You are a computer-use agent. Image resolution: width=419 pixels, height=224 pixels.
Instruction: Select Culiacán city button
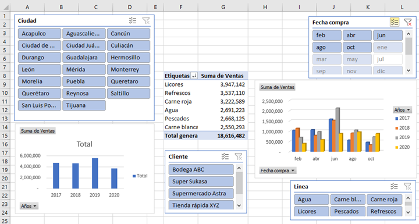(129, 46)
